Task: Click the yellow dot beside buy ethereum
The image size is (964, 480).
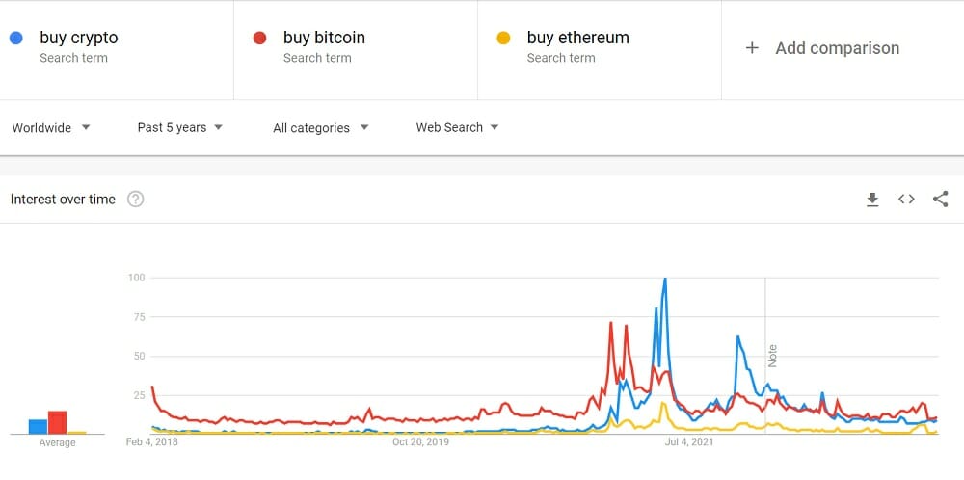Action: coord(502,39)
